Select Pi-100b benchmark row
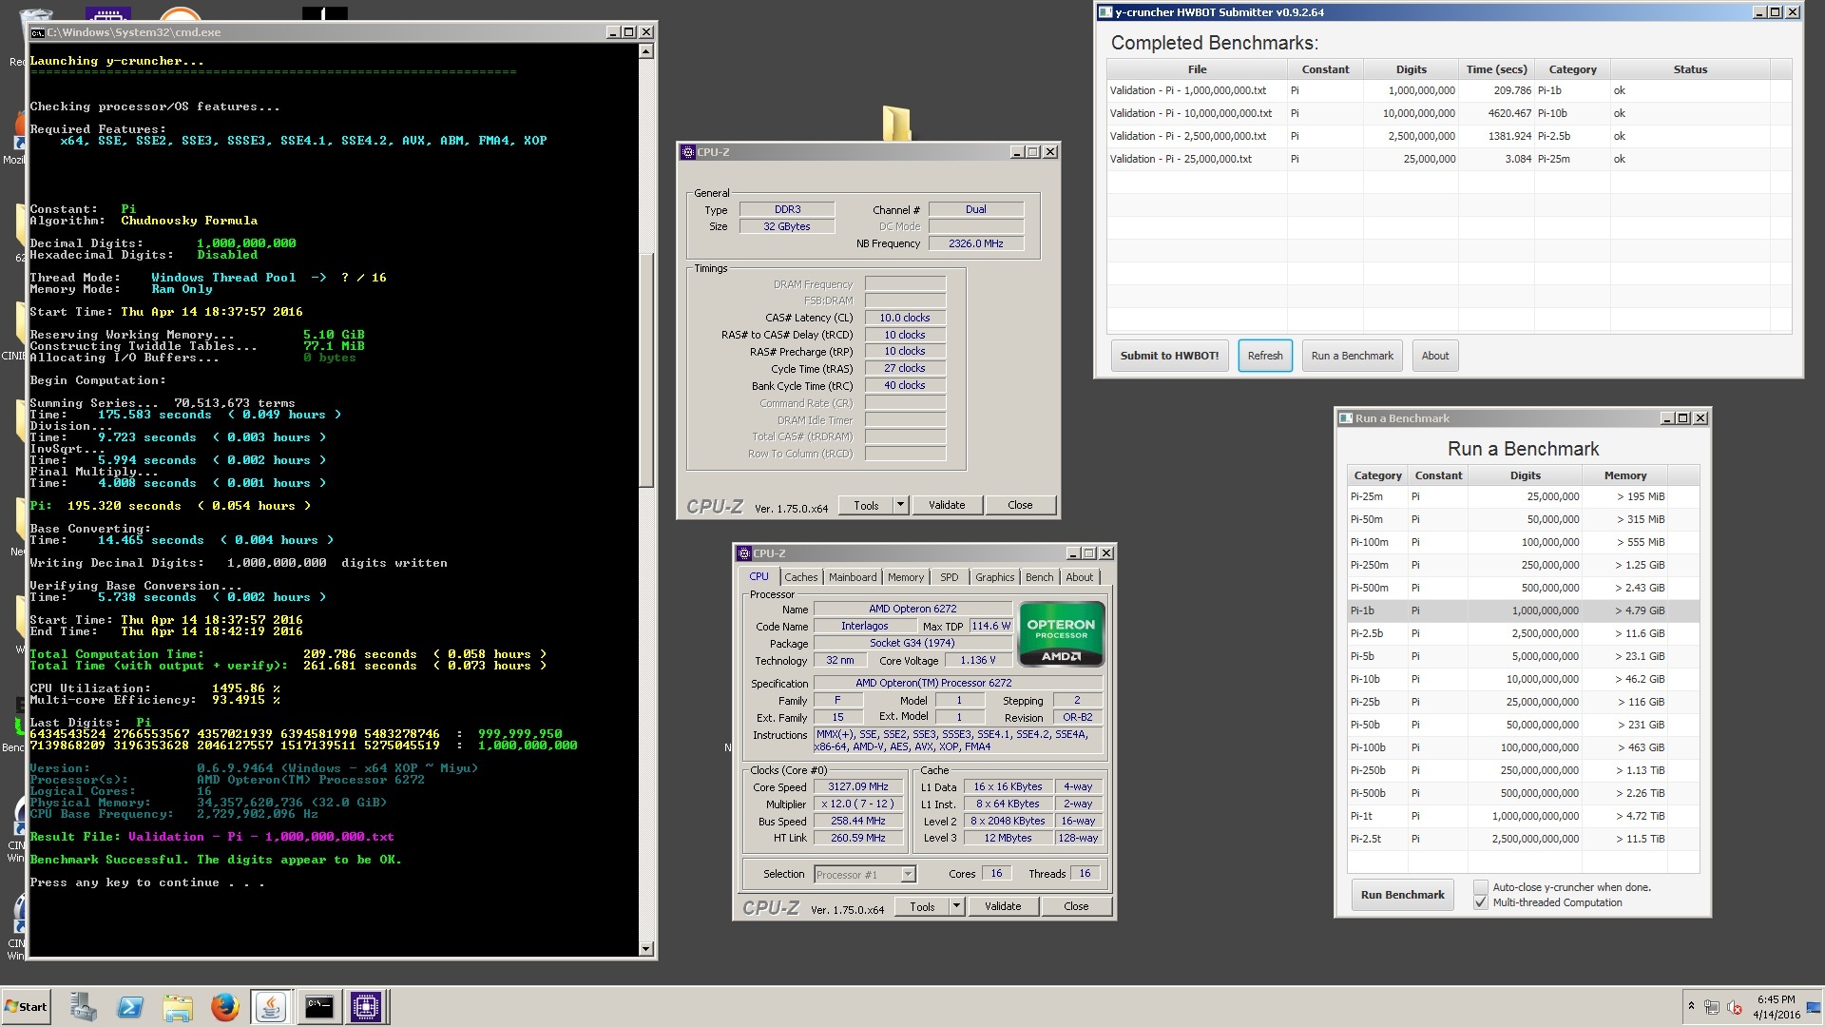The image size is (1825, 1027). (1523, 747)
